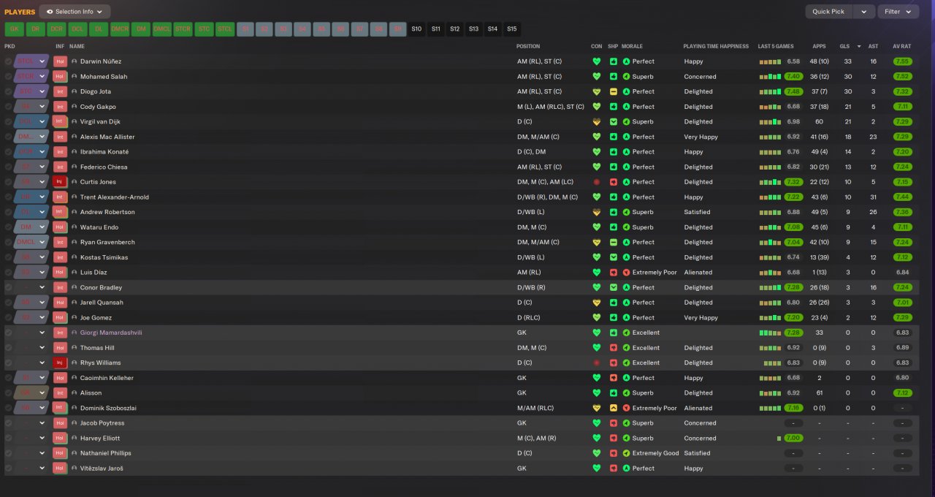Click the sharpness icon for Ryan Gravenberch
Viewport: 935px width, 497px height.
pyautogui.click(x=614, y=242)
